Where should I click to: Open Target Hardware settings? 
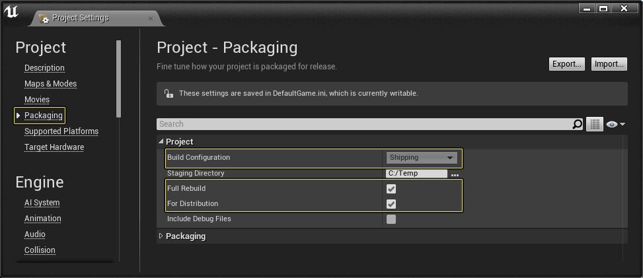pyautogui.click(x=54, y=147)
